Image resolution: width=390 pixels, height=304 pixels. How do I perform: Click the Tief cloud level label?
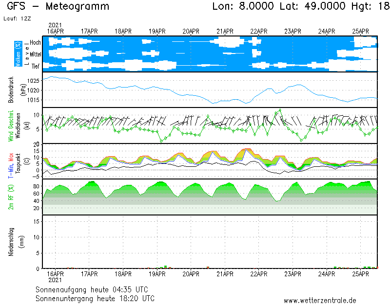(36, 65)
